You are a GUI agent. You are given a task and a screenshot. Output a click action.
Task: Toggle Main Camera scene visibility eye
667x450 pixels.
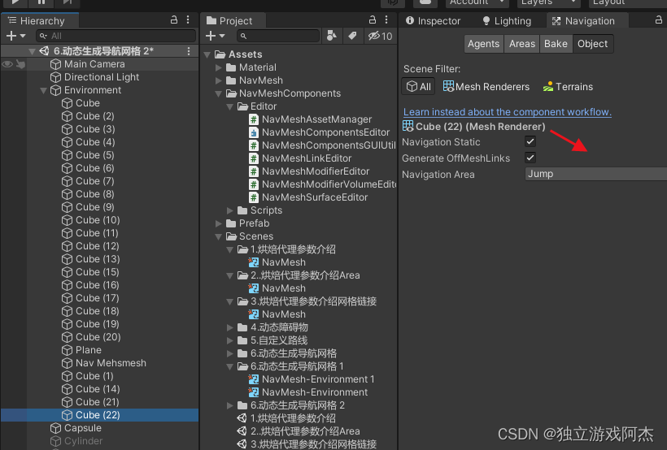pos(7,64)
